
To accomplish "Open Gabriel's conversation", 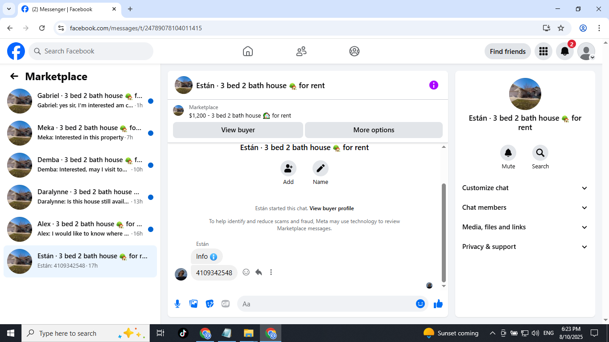I will point(80,101).
